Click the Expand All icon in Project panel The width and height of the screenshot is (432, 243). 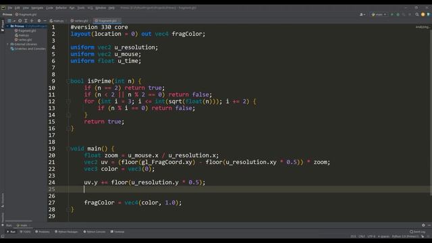(26, 21)
